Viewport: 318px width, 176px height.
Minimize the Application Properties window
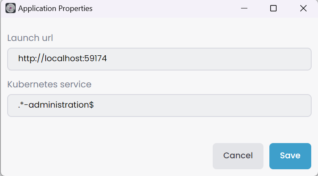[x=244, y=8]
